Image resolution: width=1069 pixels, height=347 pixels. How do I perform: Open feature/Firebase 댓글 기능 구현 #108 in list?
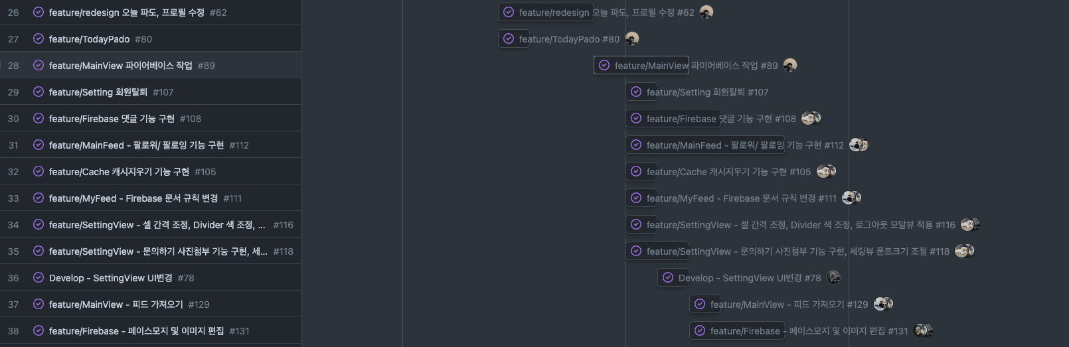point(112,119)
